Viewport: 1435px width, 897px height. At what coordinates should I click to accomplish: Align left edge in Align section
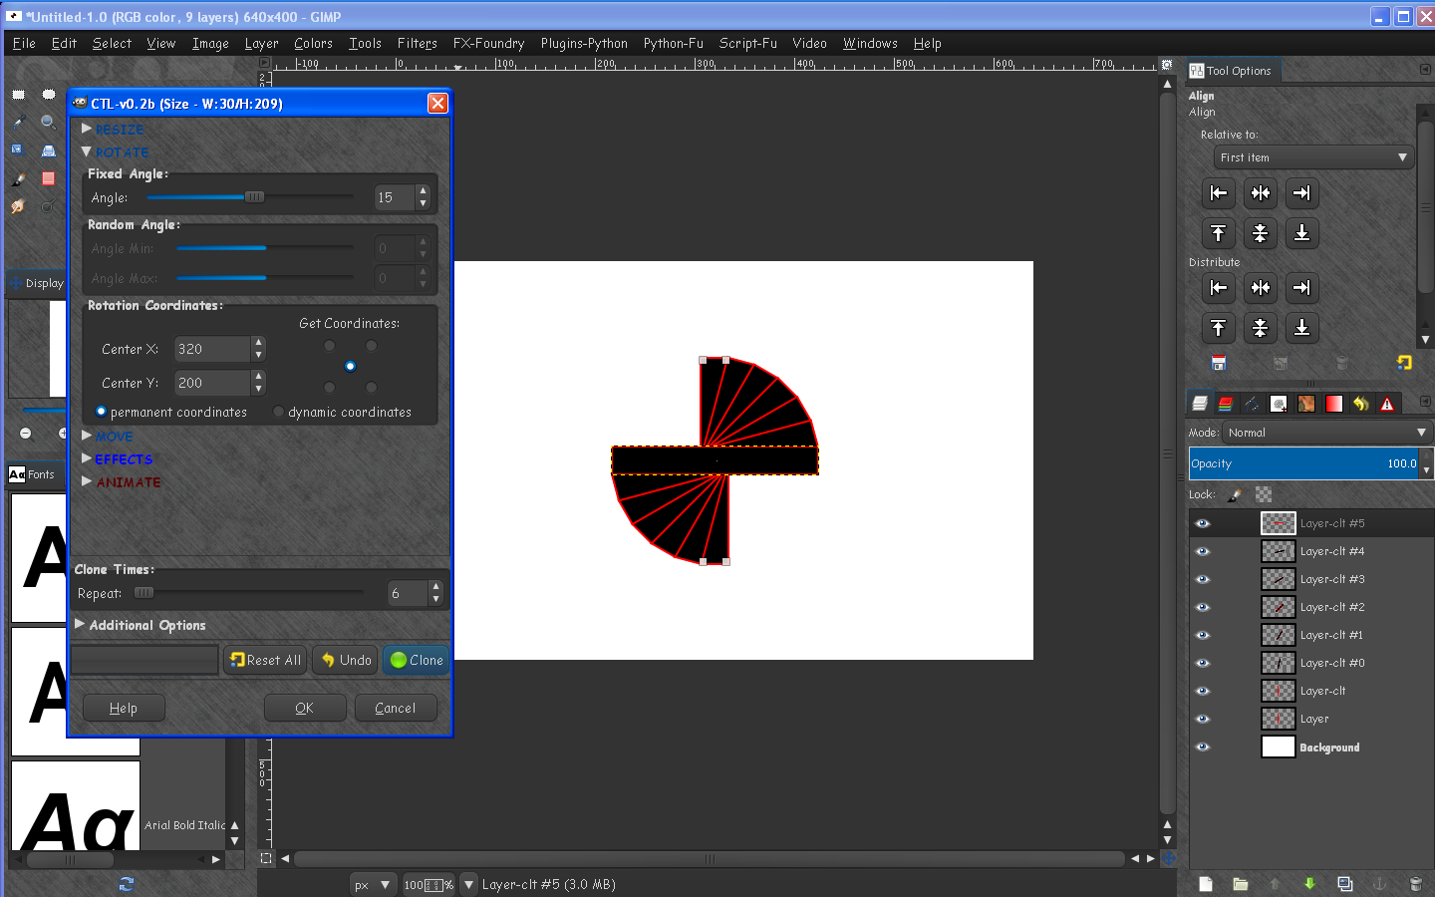[x=1219, y=193]
